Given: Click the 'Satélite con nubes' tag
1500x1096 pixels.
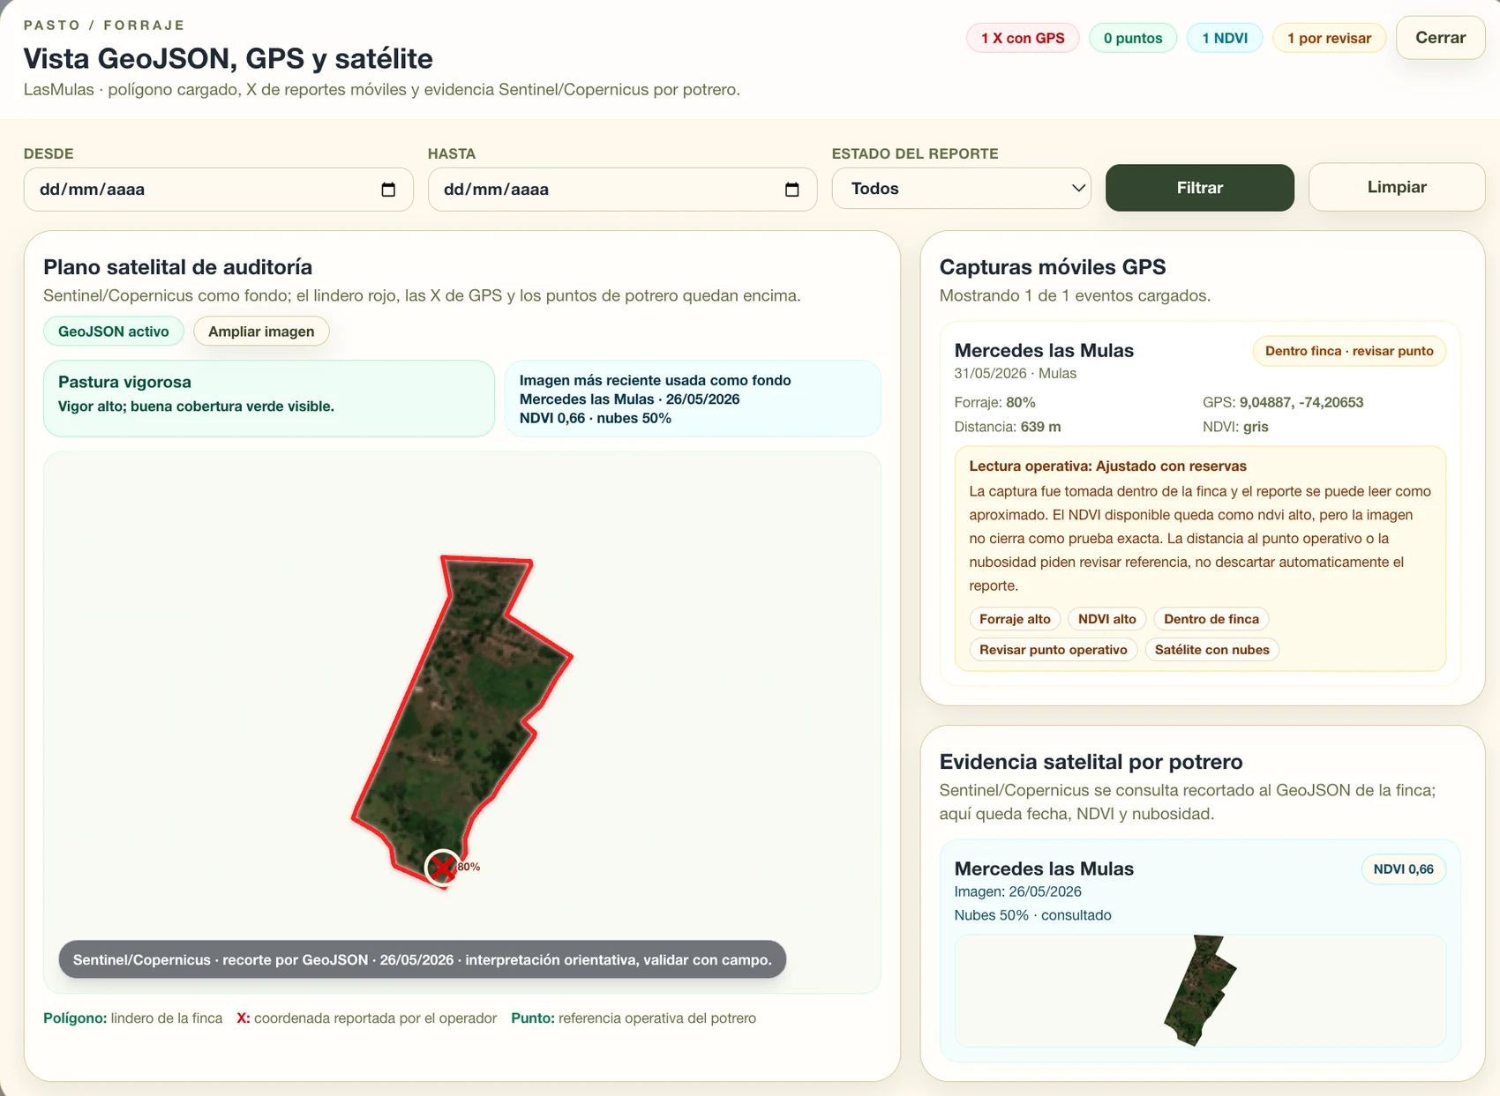Looking at the screenshot, I should tap(1212, 650).
